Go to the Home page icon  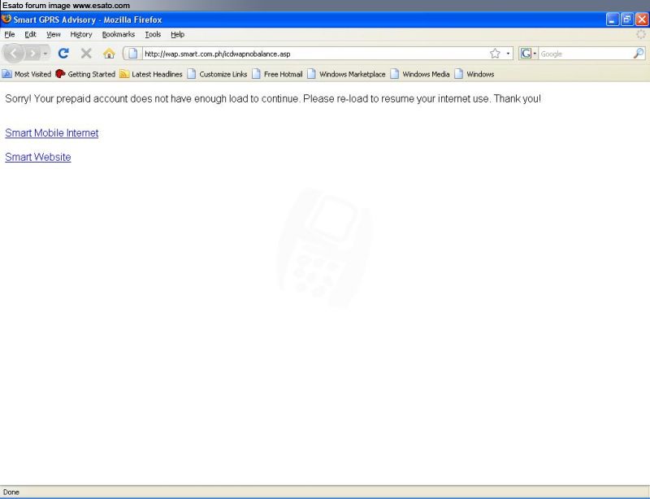coord(109,53)
